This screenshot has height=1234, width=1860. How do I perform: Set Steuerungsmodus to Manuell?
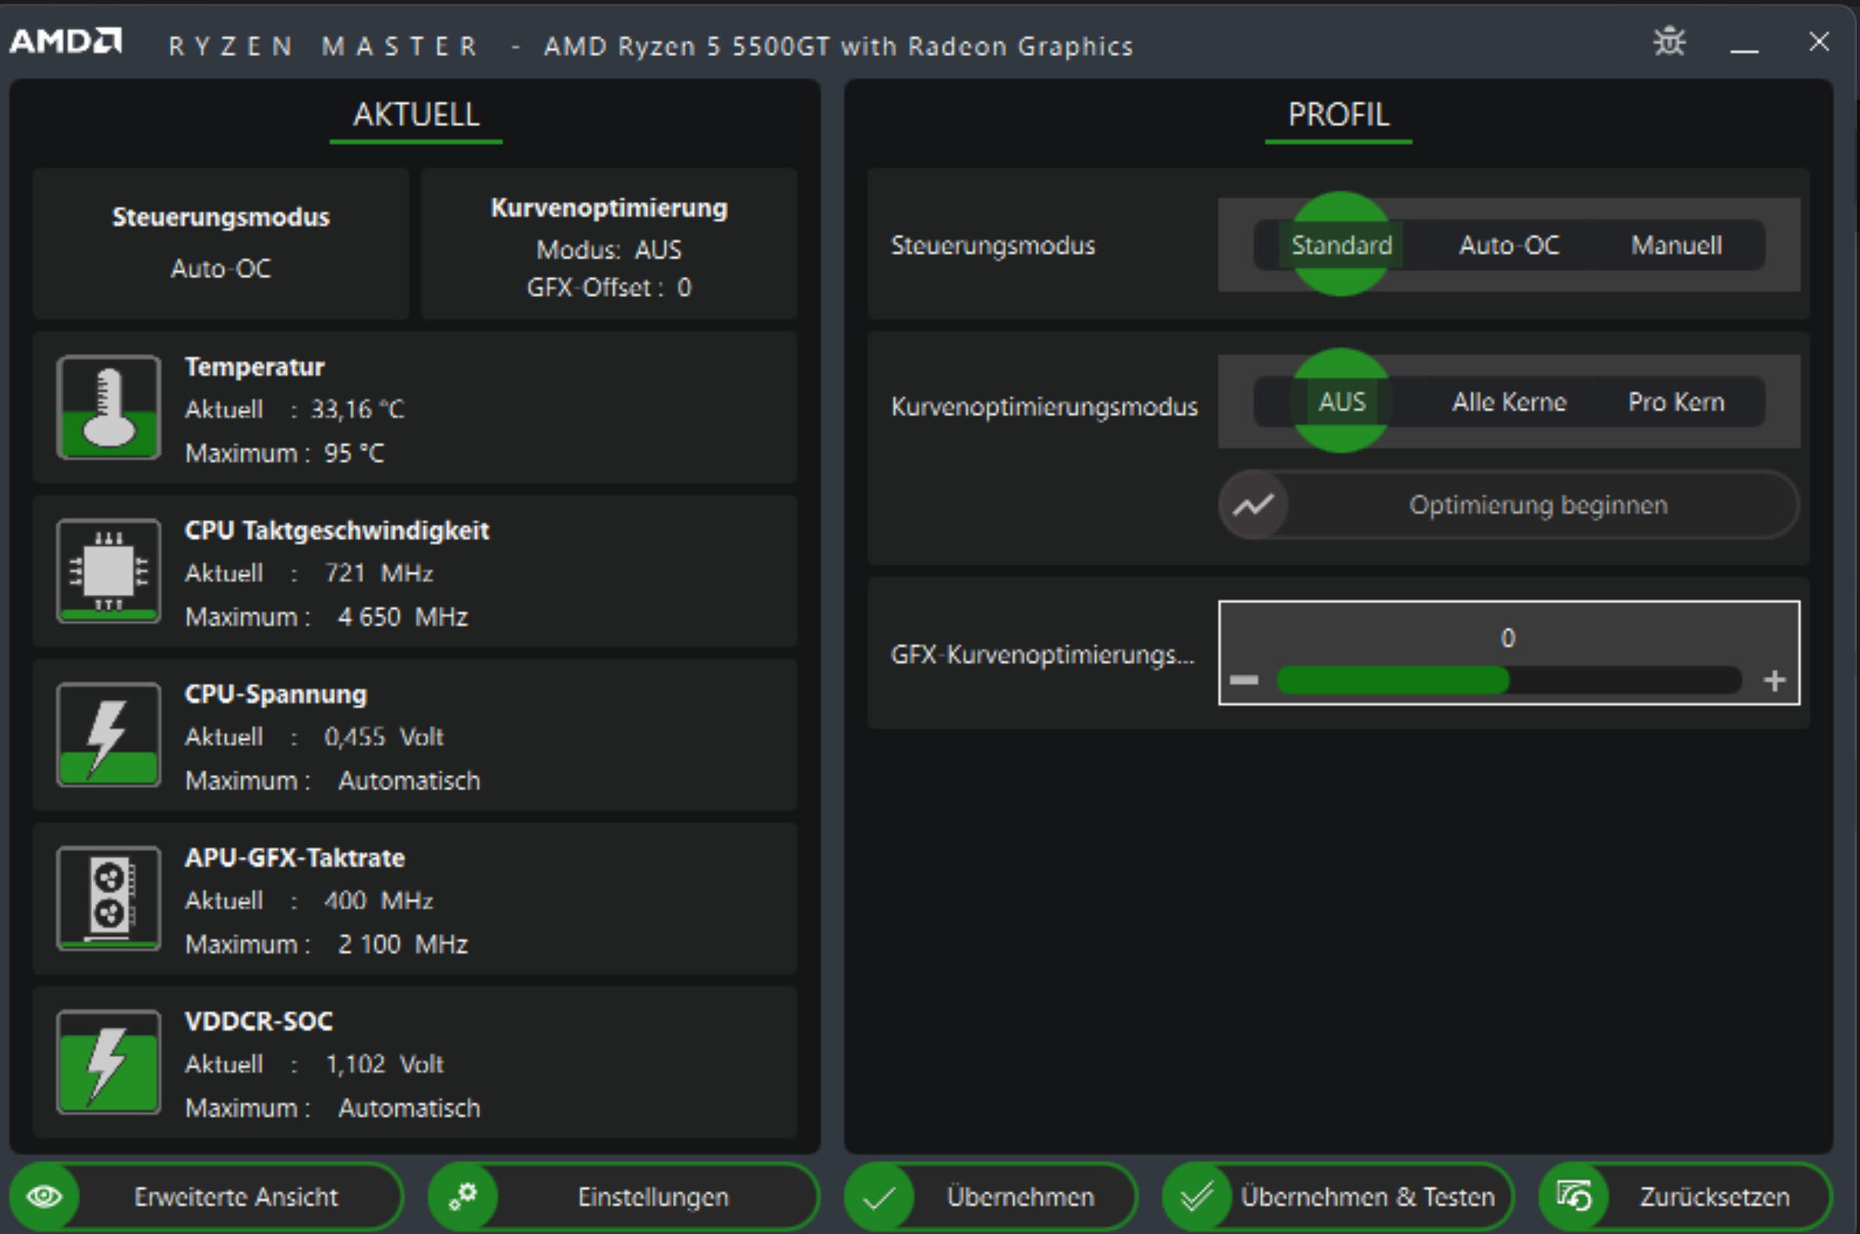point(1676,245)
